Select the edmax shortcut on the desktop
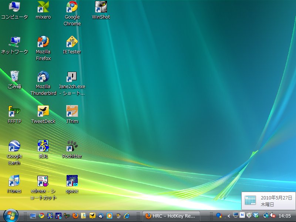Image resolution: width=296 pixels, height=222 pixels. point(43,188)
